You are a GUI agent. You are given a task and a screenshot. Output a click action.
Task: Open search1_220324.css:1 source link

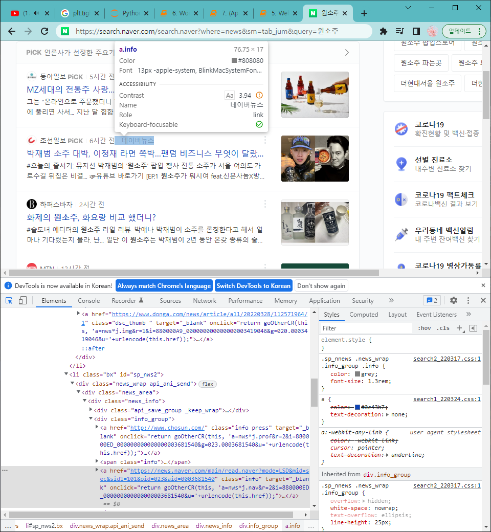coord(447,399)
